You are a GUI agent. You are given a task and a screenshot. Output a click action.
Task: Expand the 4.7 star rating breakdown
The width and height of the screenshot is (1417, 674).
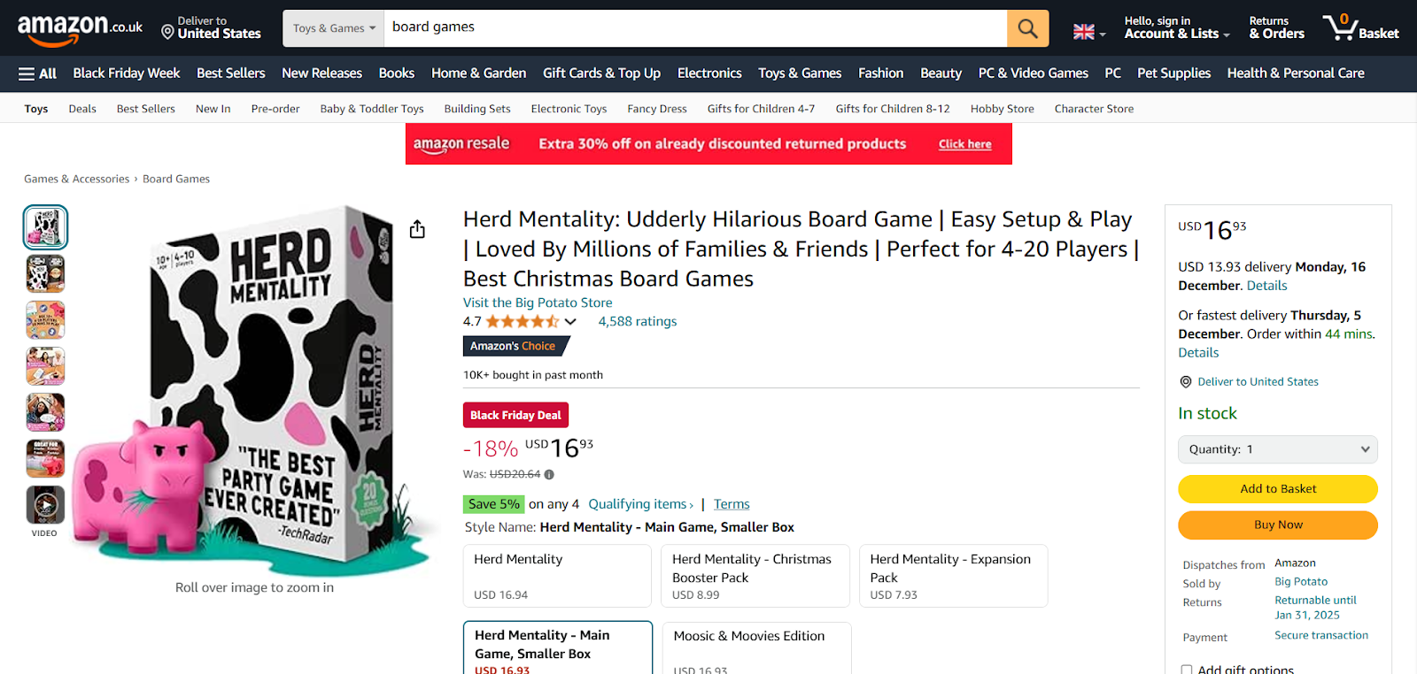(569, 321)
